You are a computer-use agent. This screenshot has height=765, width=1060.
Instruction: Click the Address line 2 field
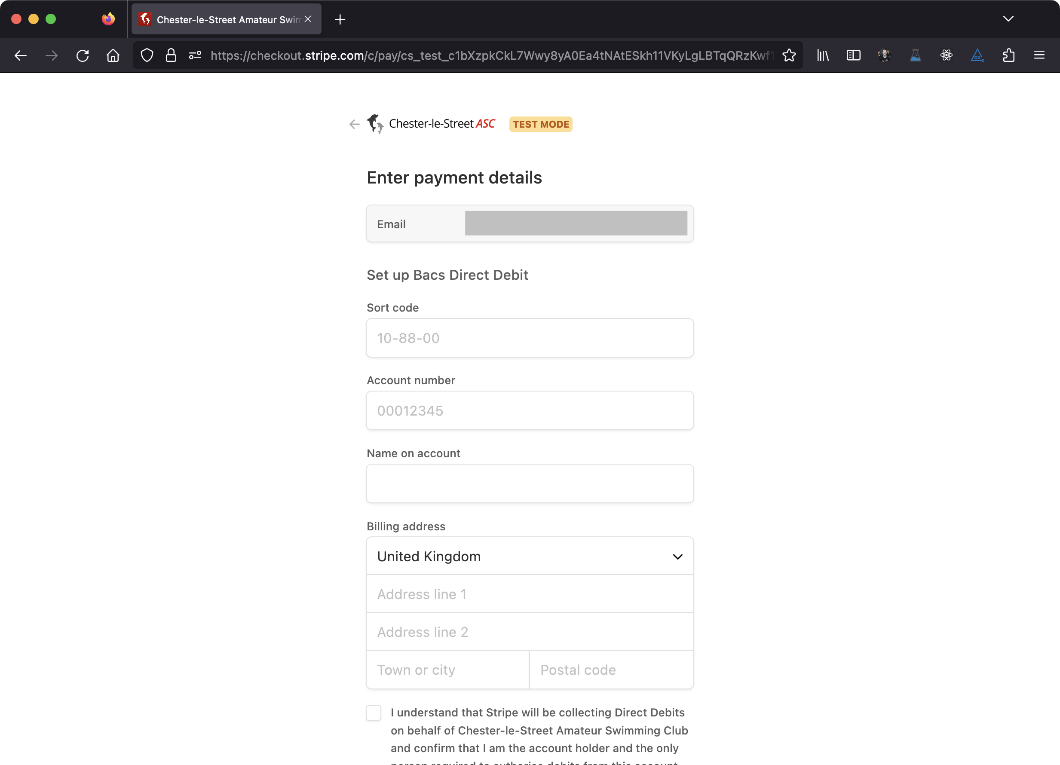(x=530, y=632)
